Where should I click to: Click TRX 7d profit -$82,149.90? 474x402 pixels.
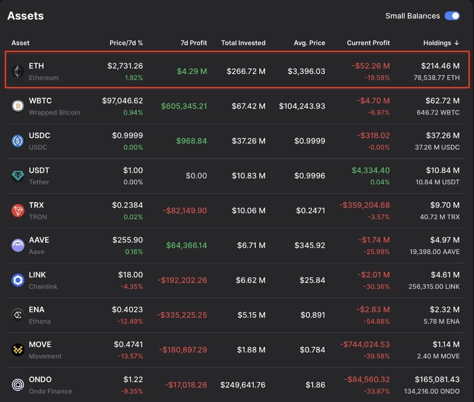click(185, 210)
